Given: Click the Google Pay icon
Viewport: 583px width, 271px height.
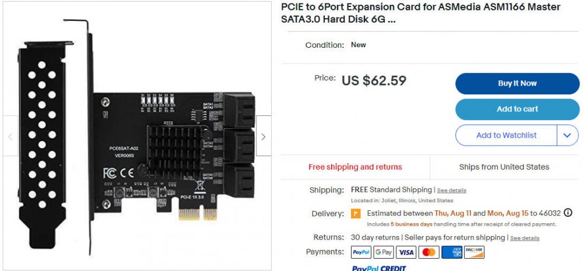Looking at the screenshot, I should point(384,252).
